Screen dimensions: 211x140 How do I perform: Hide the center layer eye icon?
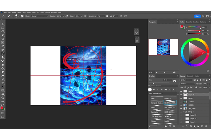tap(181, 98)
